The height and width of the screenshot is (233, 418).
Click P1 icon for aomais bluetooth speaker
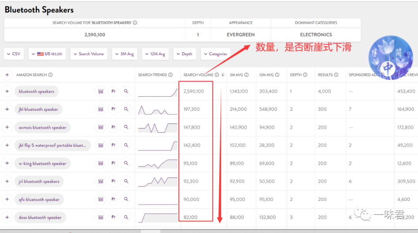(x=113, y=127)
